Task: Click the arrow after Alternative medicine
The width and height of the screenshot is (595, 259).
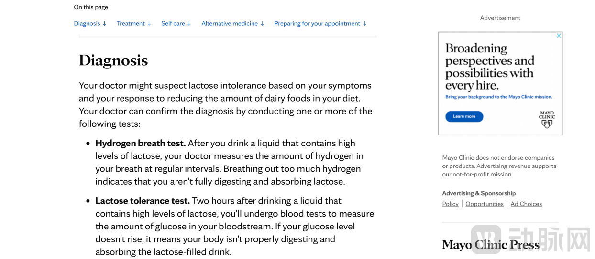Action: coord(262,23)
